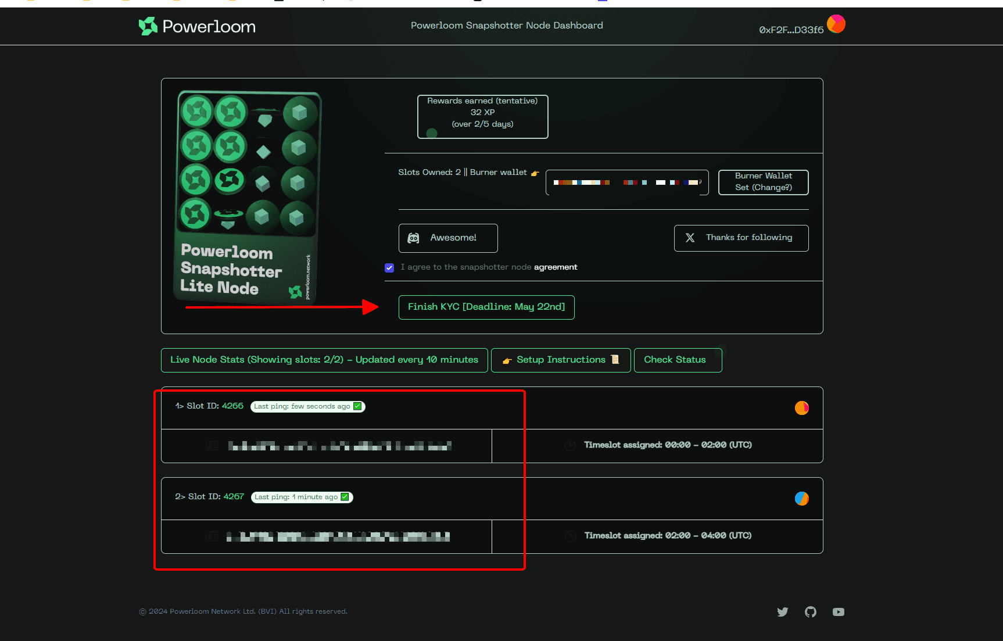Screen dimensions: 1003x641
Task: Click the pointing hand icon in Setup Instructions
Action: tap(507, 361)
